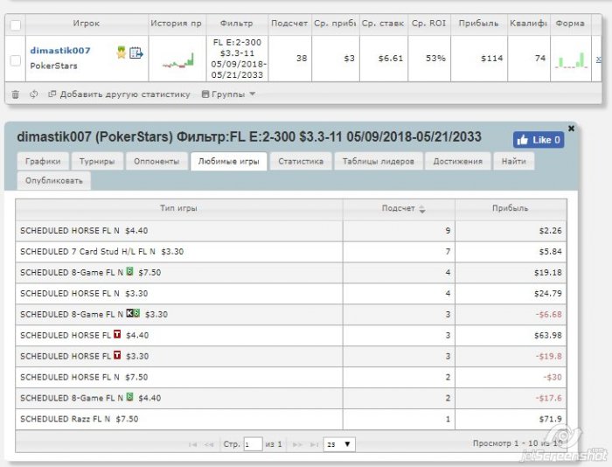Sort by the Подсчет column arrows in games table

tap(422, 209)
